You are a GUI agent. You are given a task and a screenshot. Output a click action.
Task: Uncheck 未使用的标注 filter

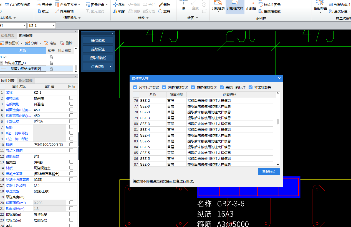coord(222,87)
